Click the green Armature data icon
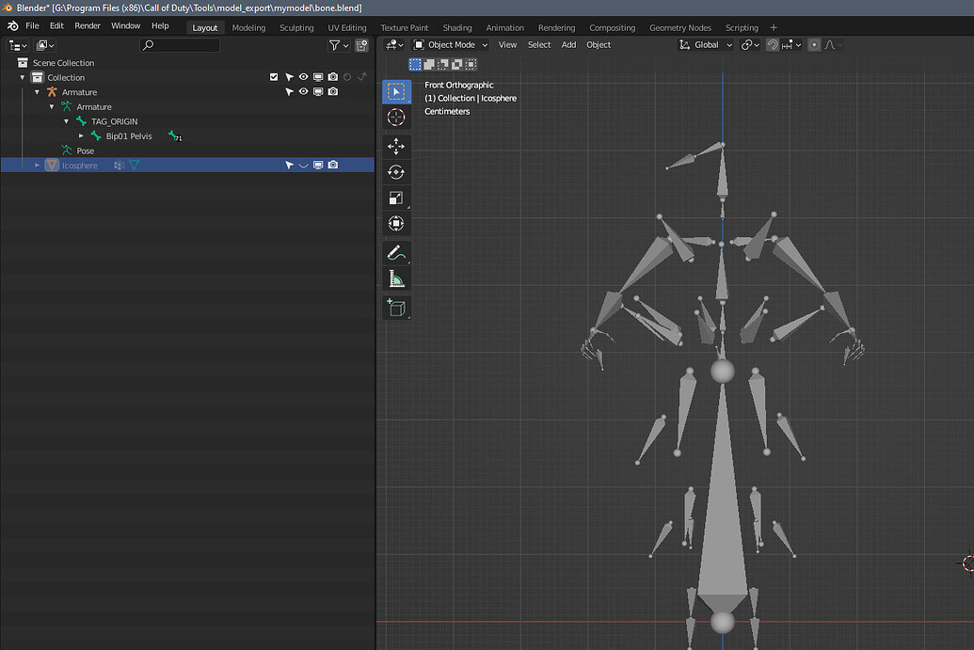The width and height of the screenshot is (974, 650). click(67, 107)
